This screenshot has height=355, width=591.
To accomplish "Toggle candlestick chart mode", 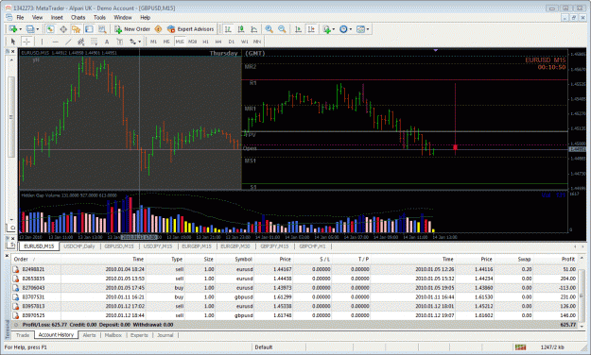I will click(241, 29).
